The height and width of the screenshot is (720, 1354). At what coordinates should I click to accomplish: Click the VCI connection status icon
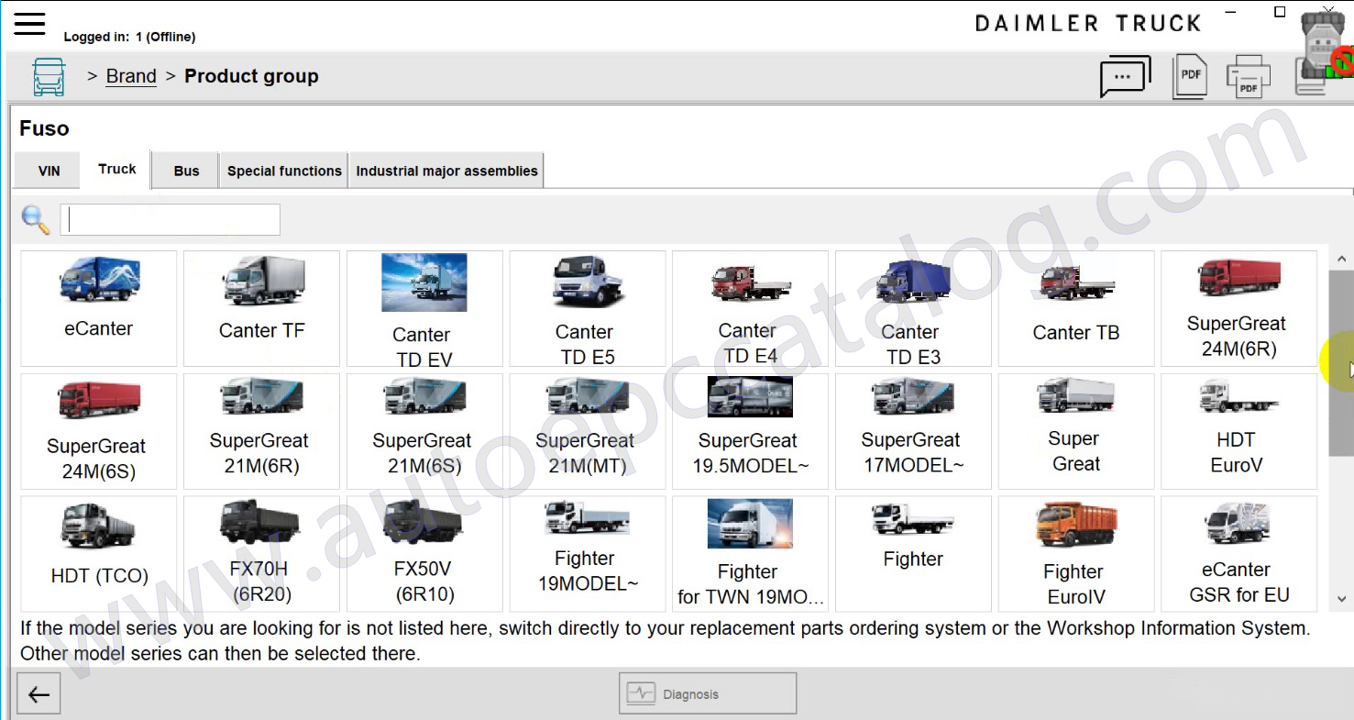pos(1325,46)
